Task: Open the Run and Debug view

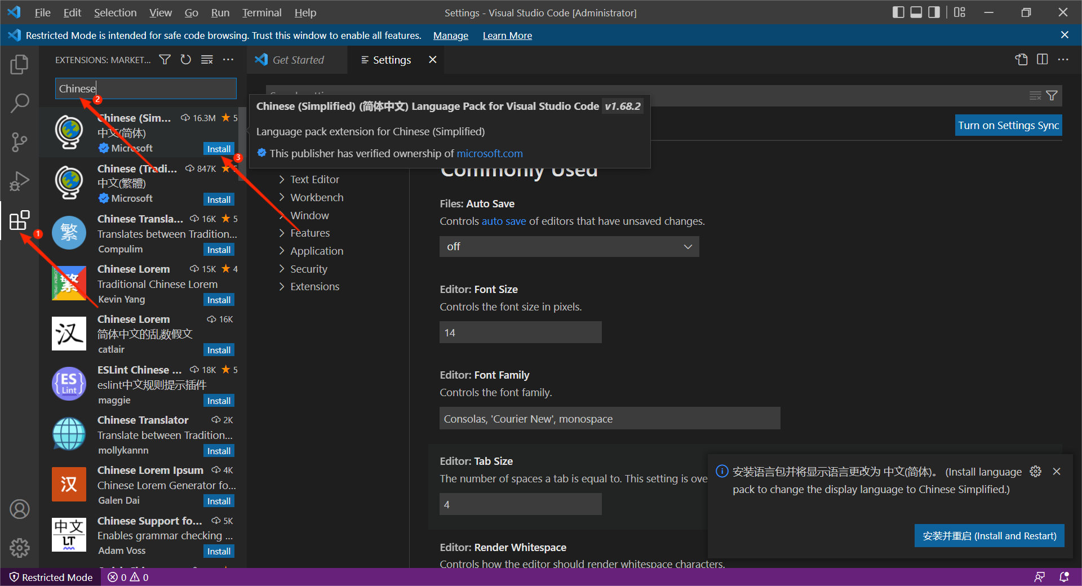Action: point(20,181)
